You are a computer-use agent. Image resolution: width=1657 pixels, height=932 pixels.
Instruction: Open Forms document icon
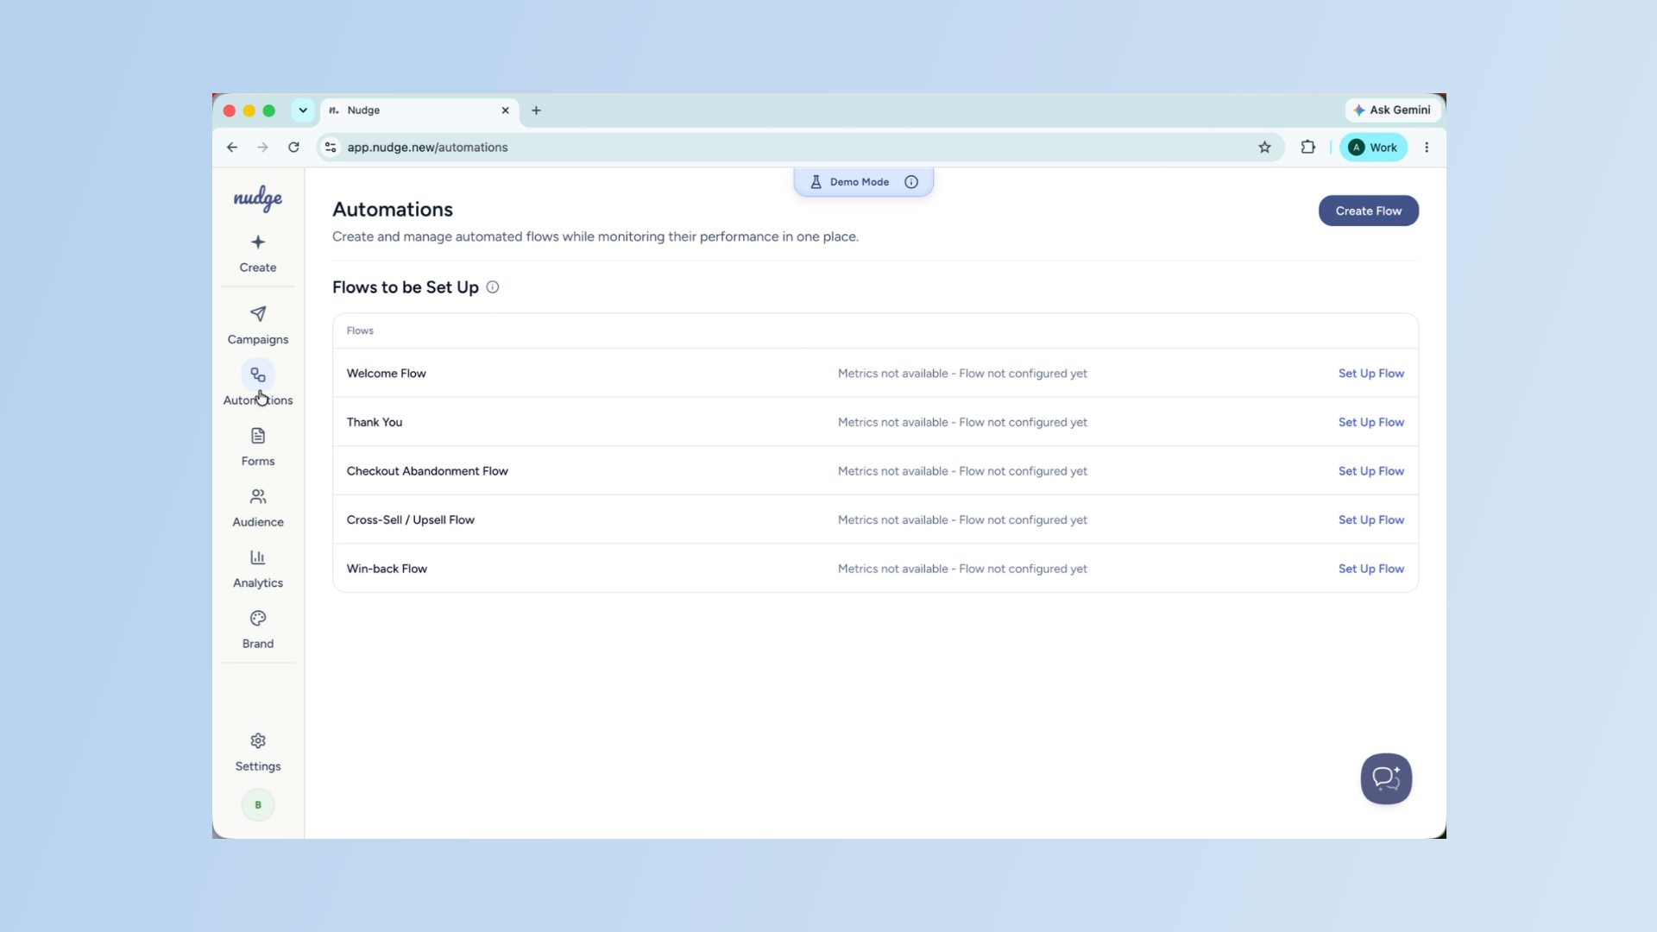[258, 436]
